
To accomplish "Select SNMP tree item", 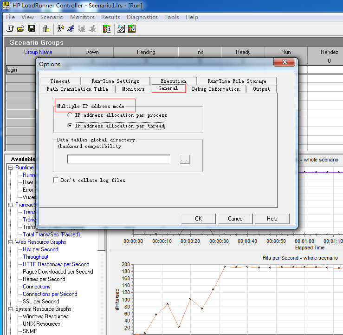I will pos(30,331).
